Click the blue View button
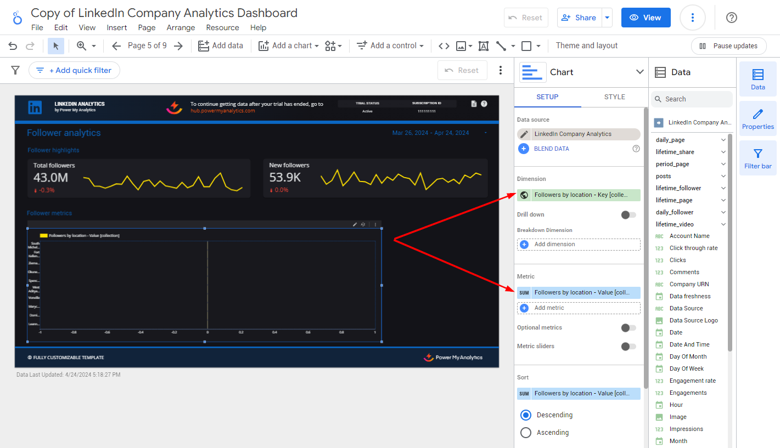Viewport: 780px width, 448px height. tap(646, 18)
